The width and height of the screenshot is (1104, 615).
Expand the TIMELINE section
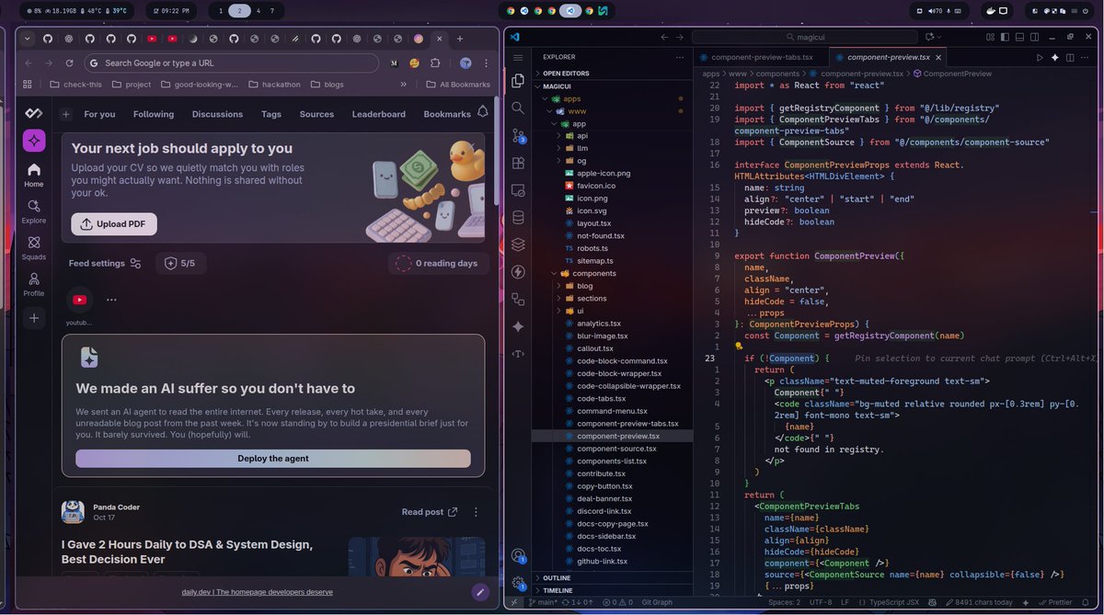(x=558, y=590)
